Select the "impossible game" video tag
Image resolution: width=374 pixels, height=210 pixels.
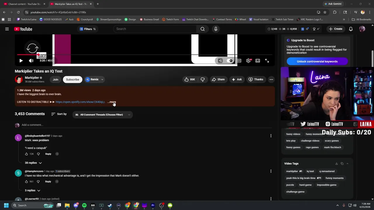pos(327,185)
